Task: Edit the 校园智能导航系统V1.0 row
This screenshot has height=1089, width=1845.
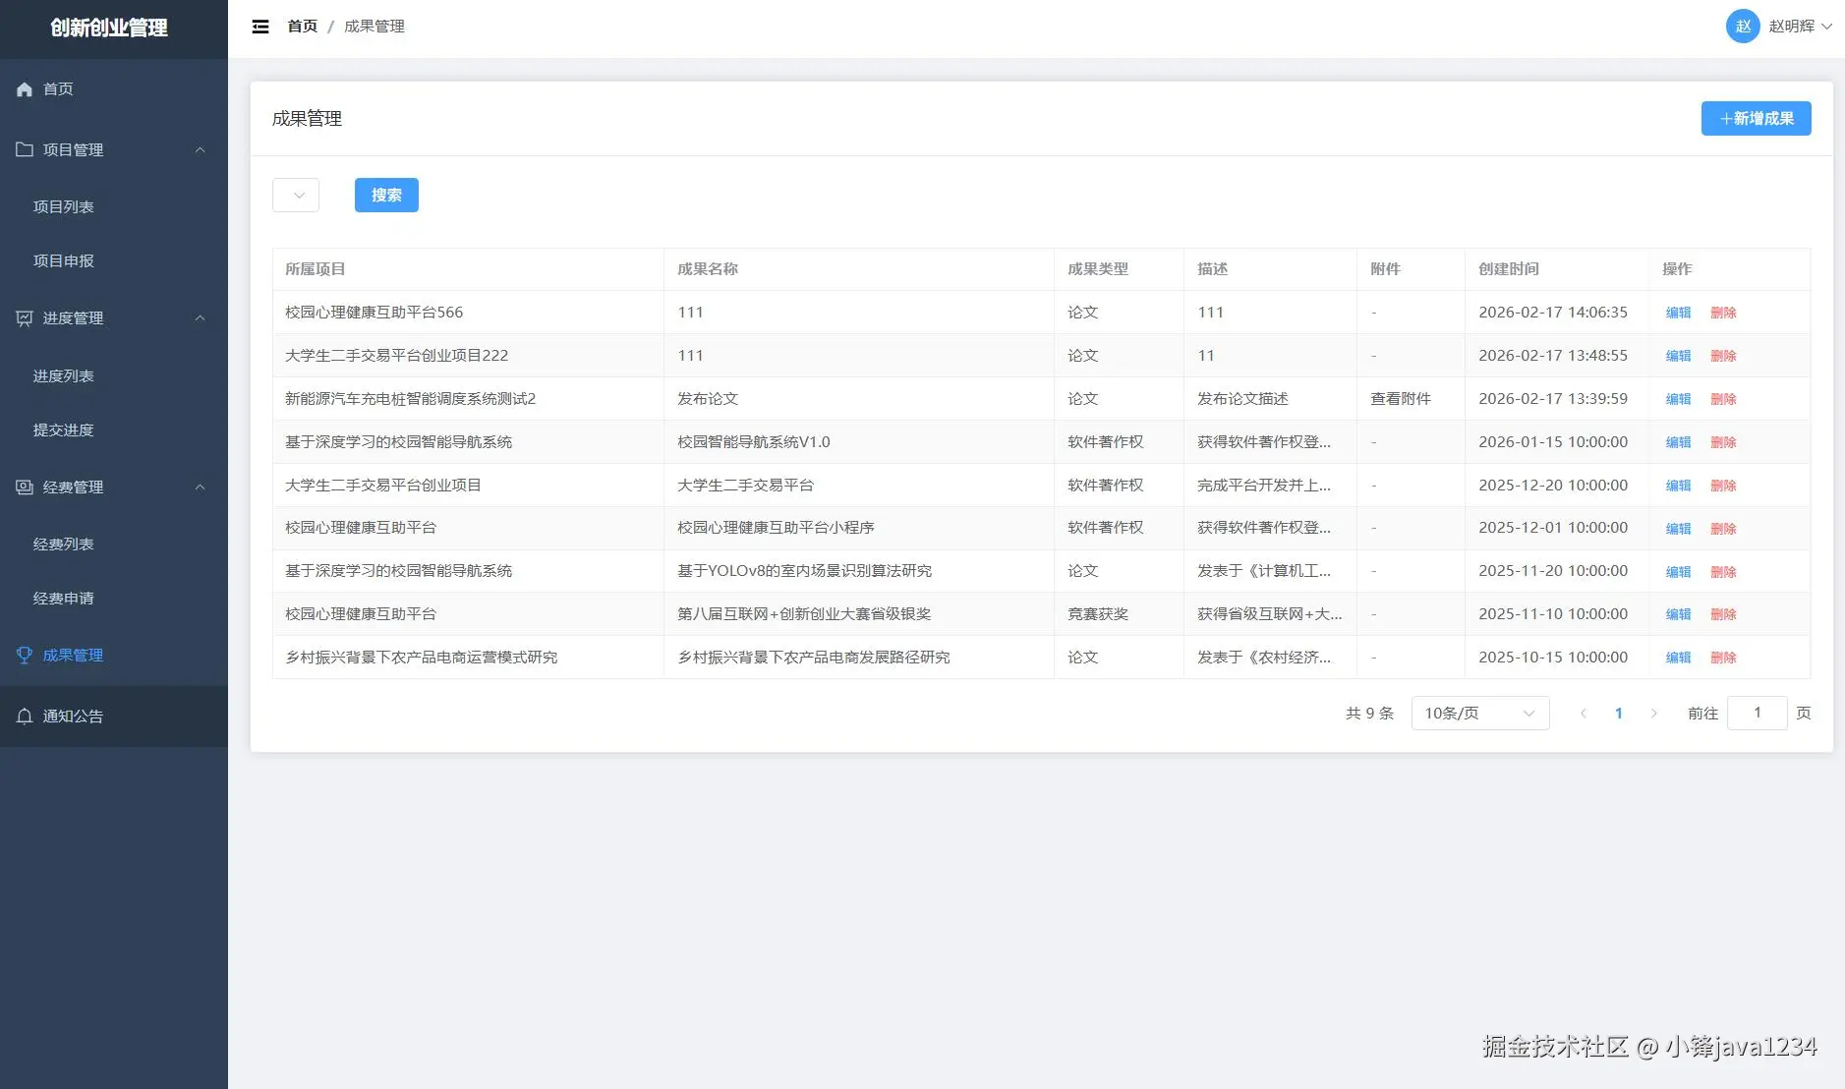Action: point(1678,442)
